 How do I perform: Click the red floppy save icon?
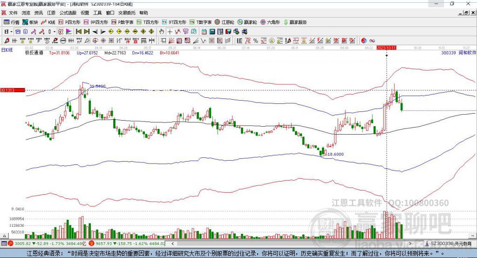(x=228, y=32)
